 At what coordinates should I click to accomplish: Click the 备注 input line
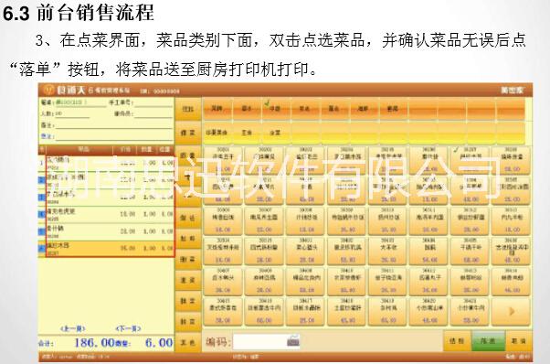[113, 125]
